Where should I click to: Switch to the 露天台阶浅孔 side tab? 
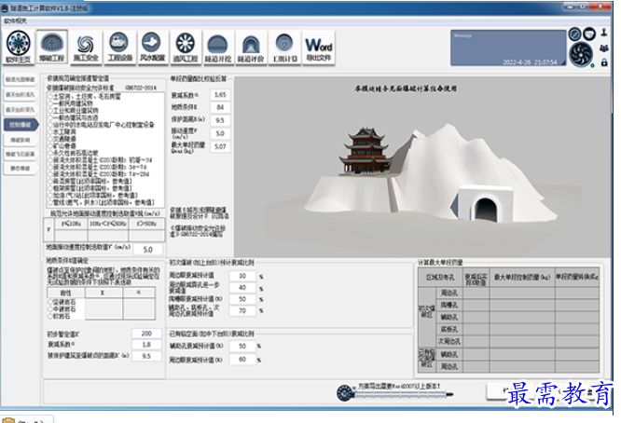pos(21,95)
